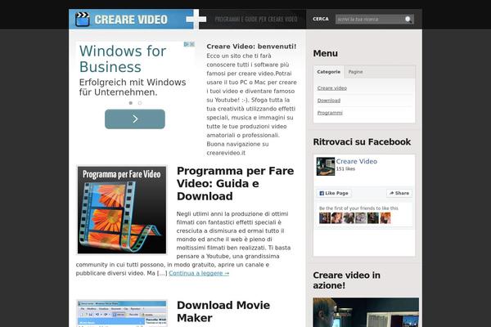Click the 'Creare Video: benvenuti!' heading

click(x=251, y=47)
